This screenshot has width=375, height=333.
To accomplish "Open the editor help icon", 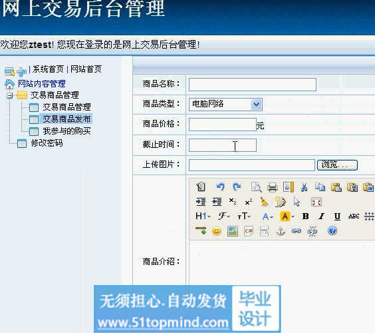I will [x=332, y=230].
